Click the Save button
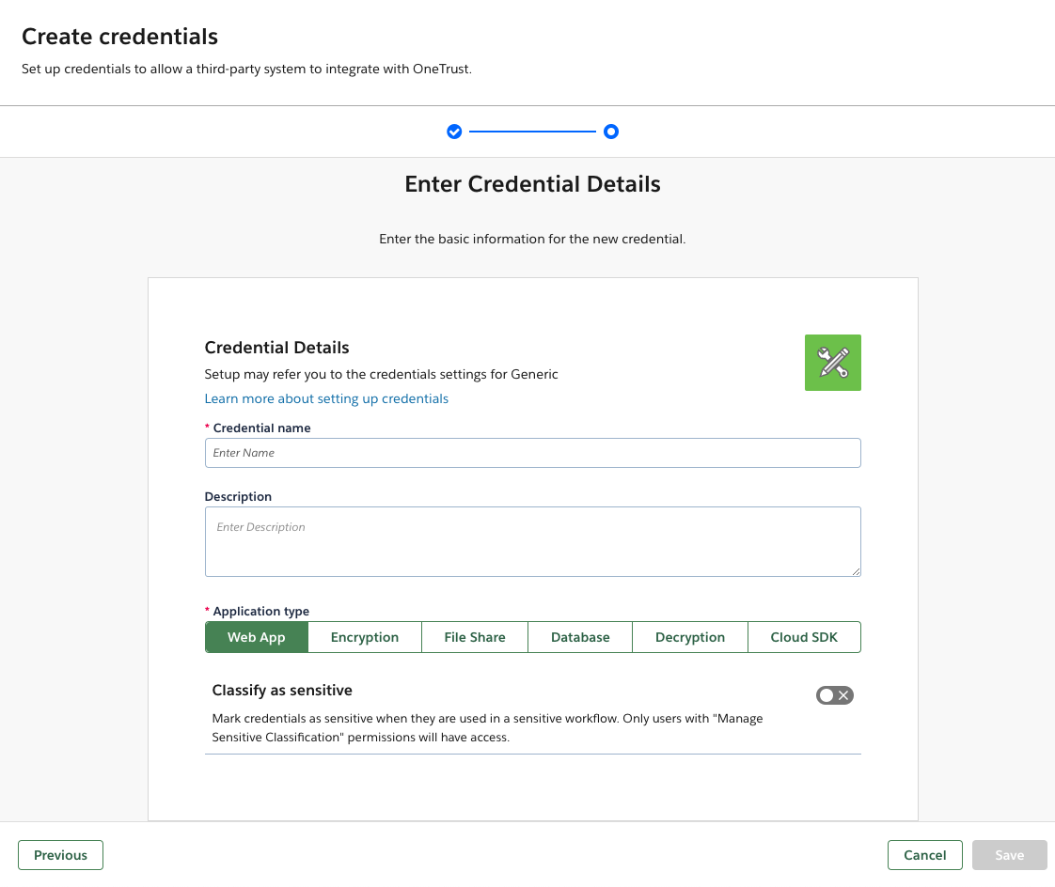This screenshot has width=1055, height=887. [x=1009, y=855]
